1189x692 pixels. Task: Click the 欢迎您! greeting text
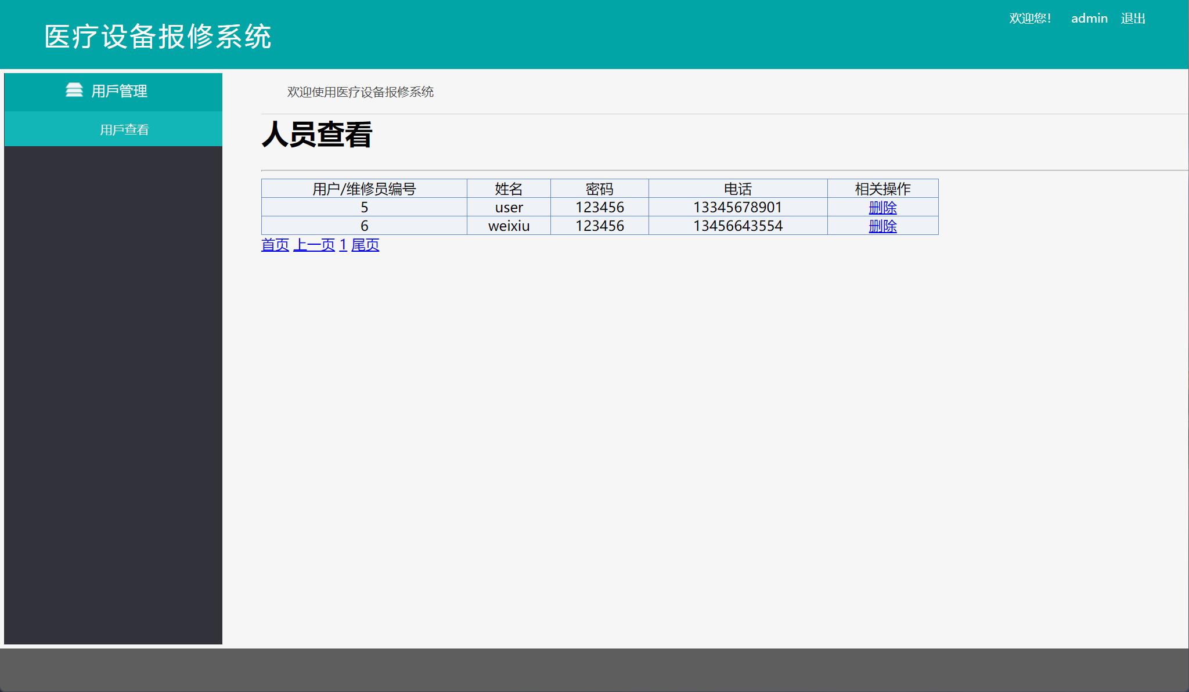point(1030,18)
